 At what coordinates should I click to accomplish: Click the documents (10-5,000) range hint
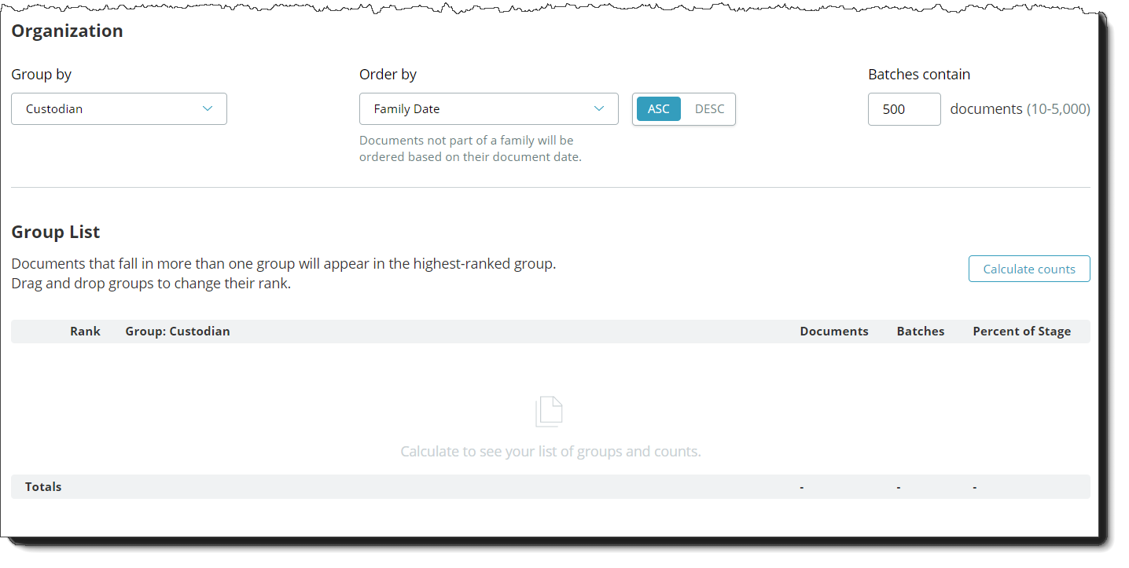(x=1020, y=109)
